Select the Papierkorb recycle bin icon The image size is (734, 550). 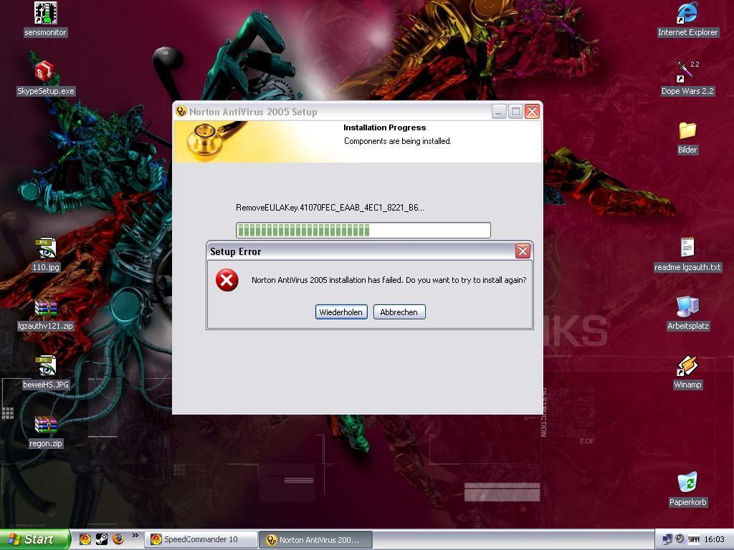coord(687,489)
